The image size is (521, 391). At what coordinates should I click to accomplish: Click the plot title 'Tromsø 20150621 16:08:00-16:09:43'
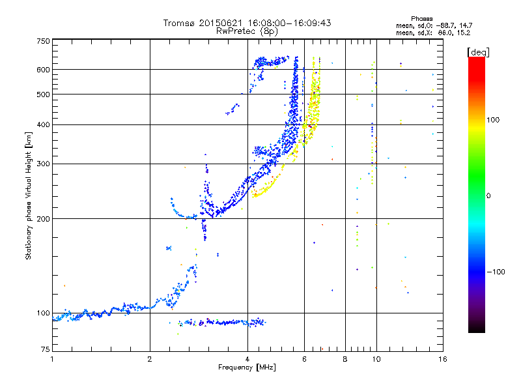click(x=247, y=23)
